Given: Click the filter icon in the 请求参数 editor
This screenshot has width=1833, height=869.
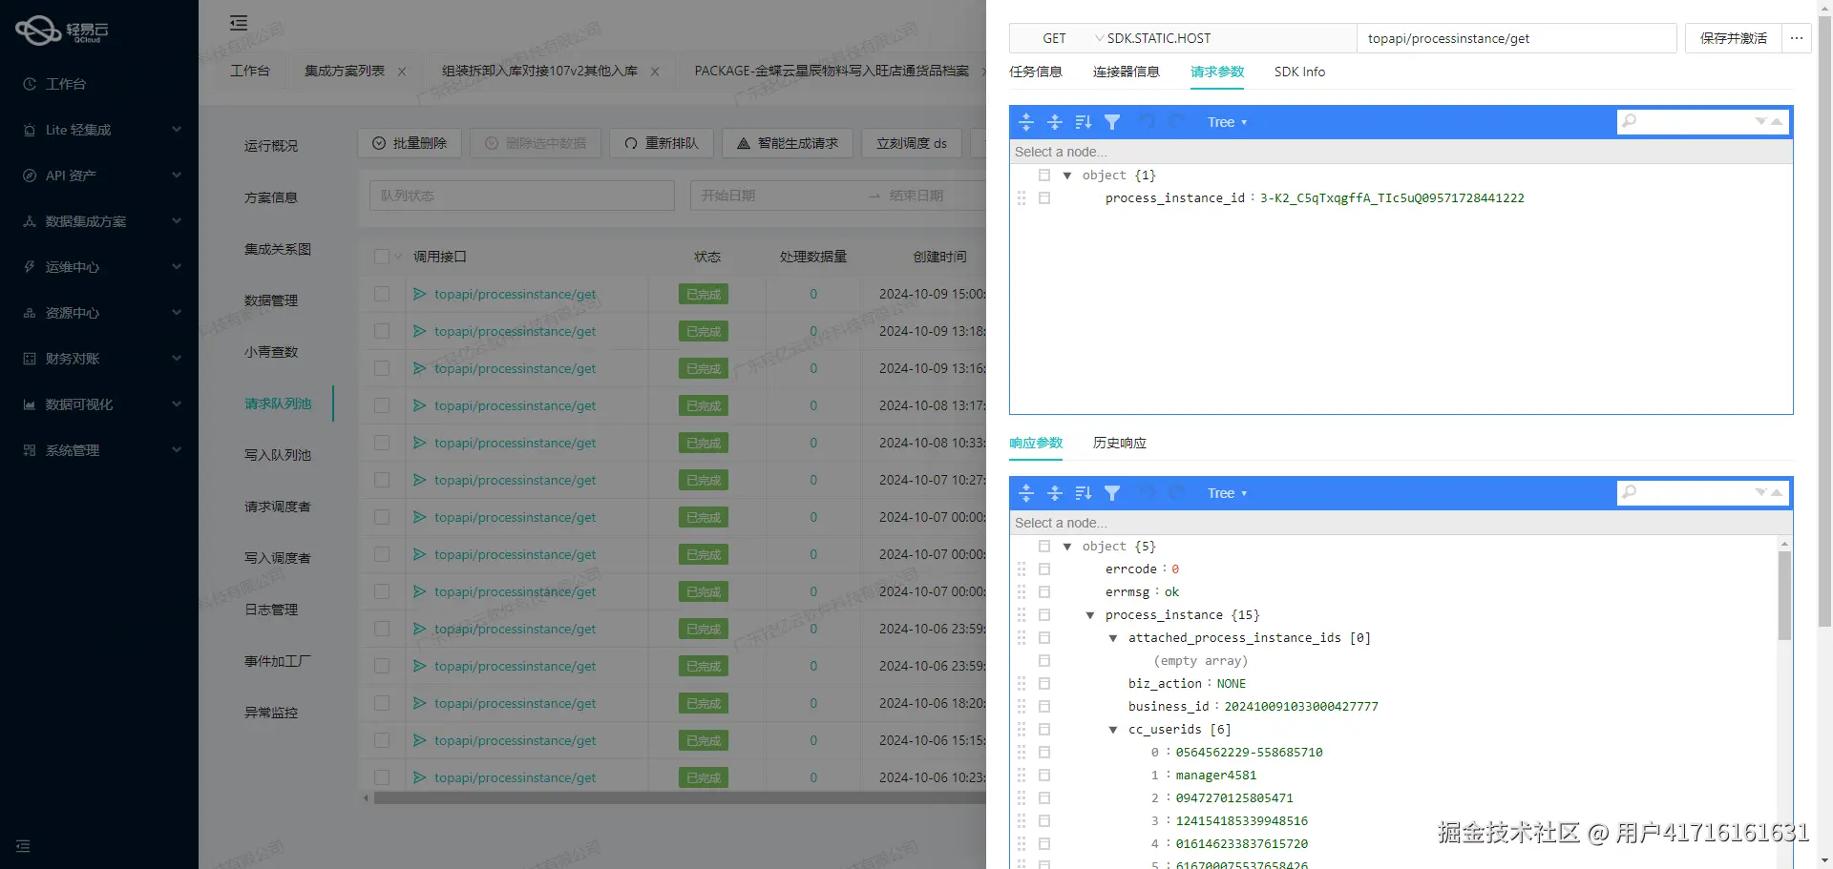Looking at the screenshot, I should (x=1112, y=122).
